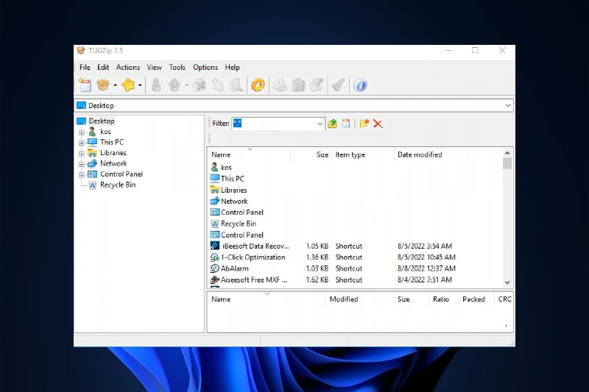
Task: Click the green Up one folder icon
Action: [x=333, y=124]
